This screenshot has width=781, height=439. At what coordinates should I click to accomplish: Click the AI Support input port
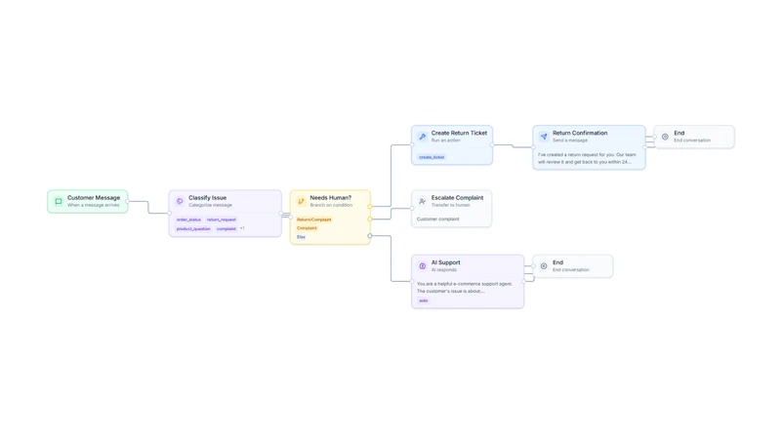point(412,282)
